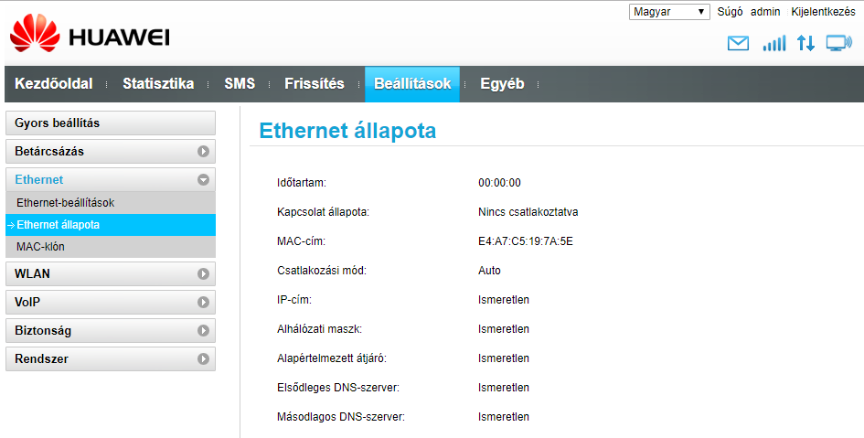Screen dimensions: 864x438
Task: Open the Súgó help link
Action: 731,12
